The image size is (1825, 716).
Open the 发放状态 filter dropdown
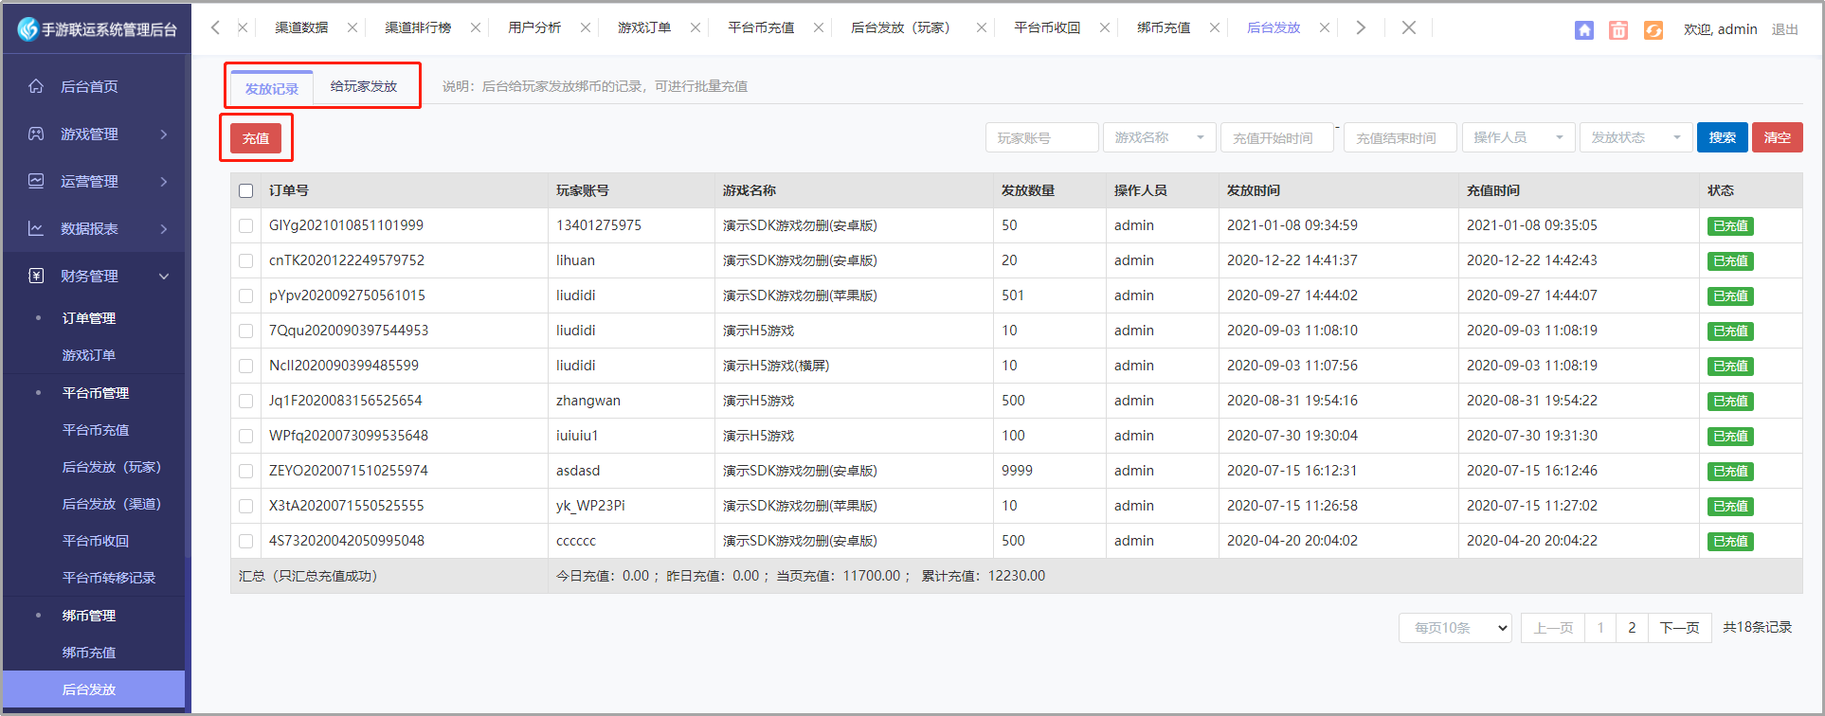1636,137
